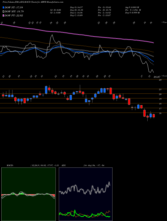
Task: Click the 'Pre V: 1.194 M' value
Action: point(133,10)
